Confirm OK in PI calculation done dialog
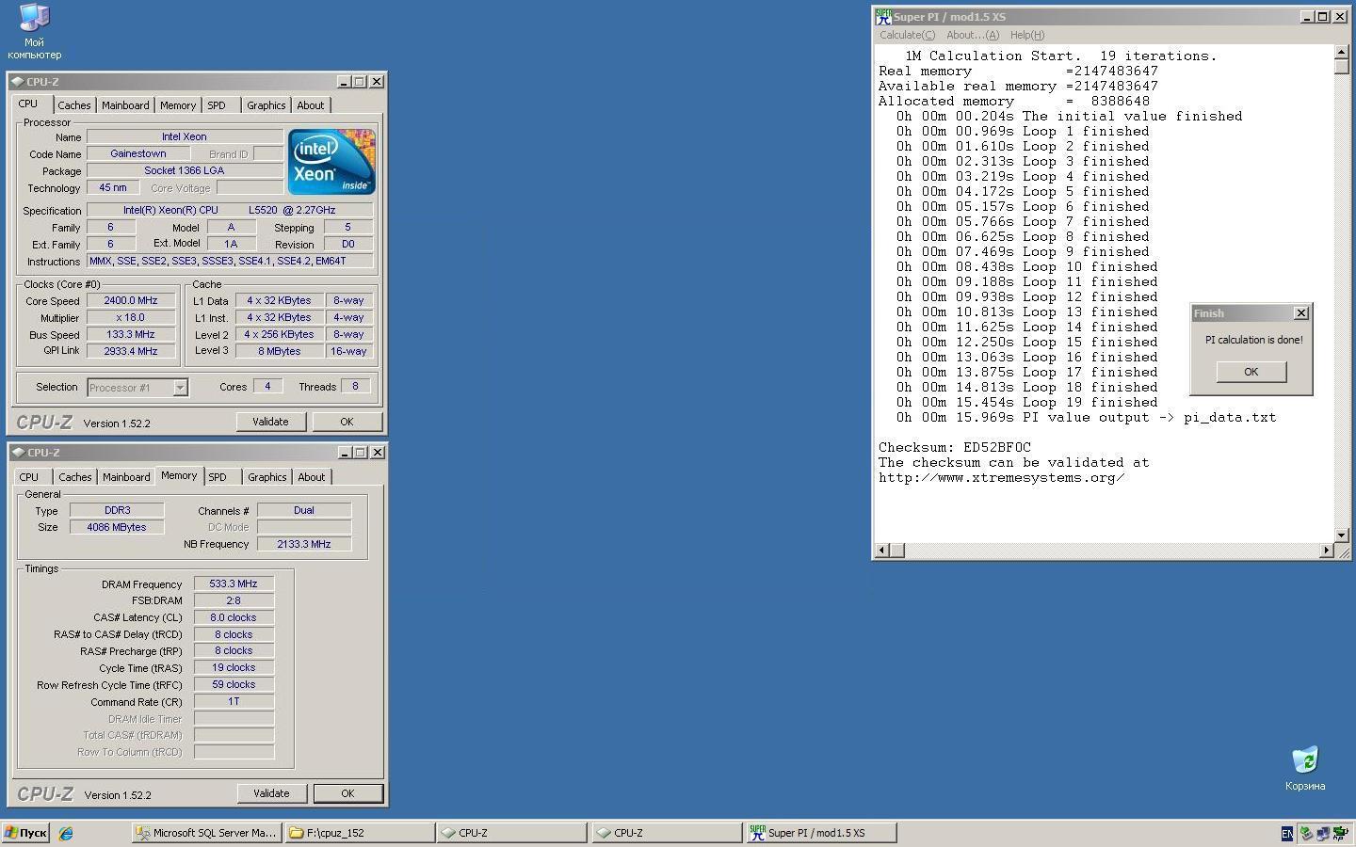The height and width of the screenshot is (847, 1356). click(x=1251, y=372)
